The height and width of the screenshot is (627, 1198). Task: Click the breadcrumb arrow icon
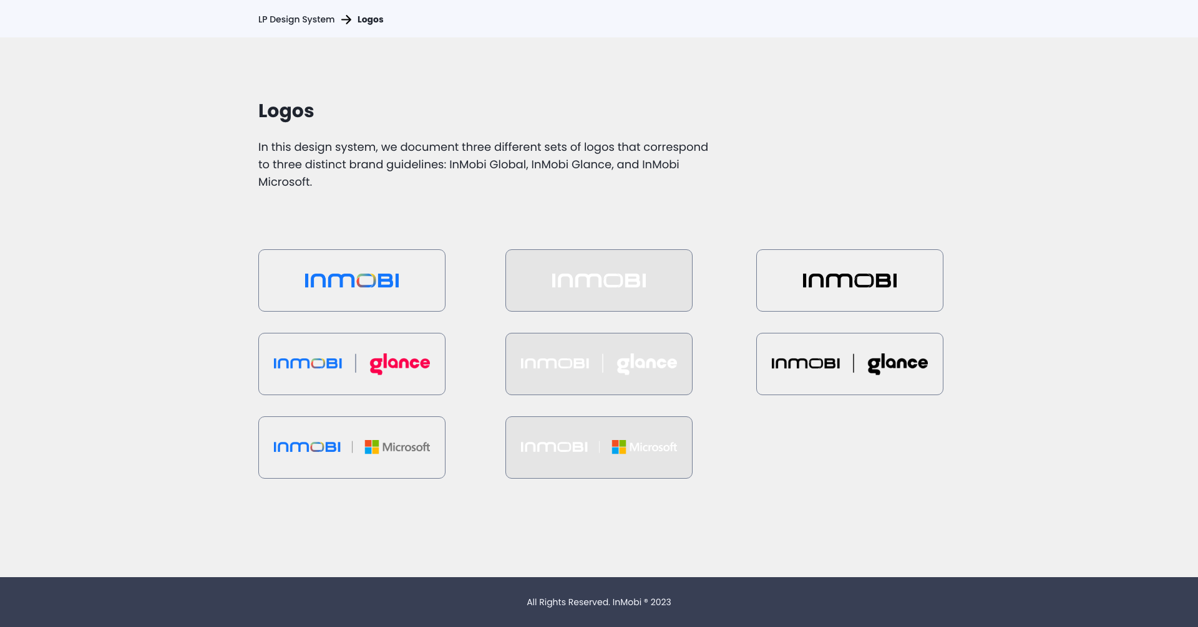tap(346, 19)
